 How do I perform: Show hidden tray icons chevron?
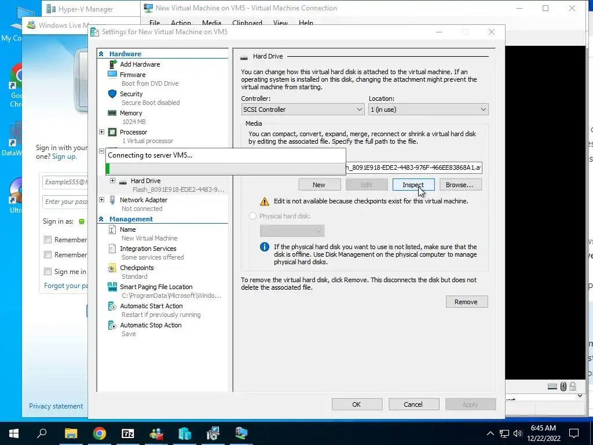tap(490, 433)
